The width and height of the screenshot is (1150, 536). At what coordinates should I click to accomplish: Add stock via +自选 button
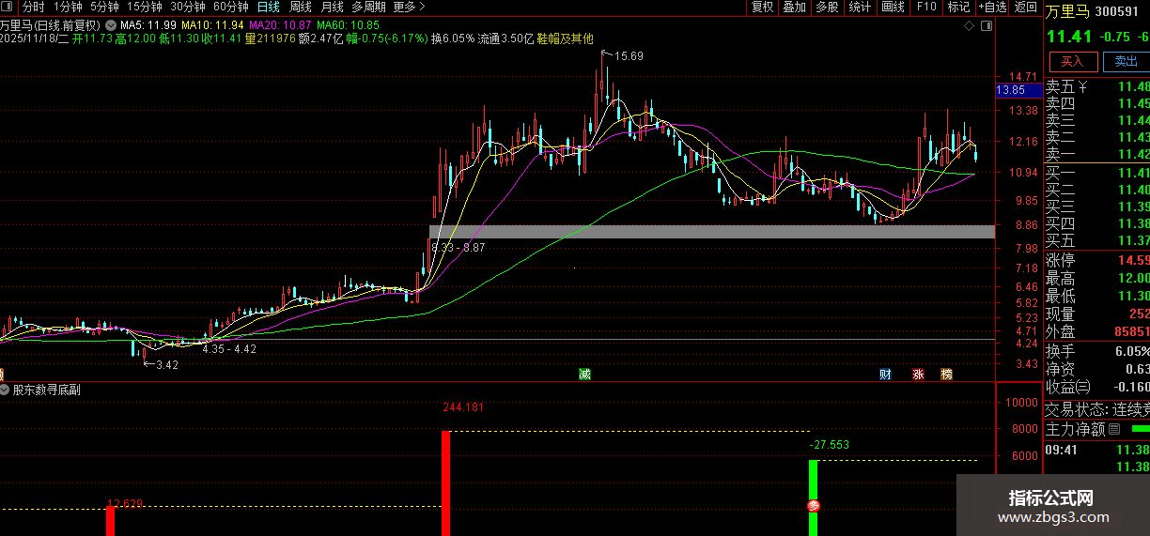(992, 7)
